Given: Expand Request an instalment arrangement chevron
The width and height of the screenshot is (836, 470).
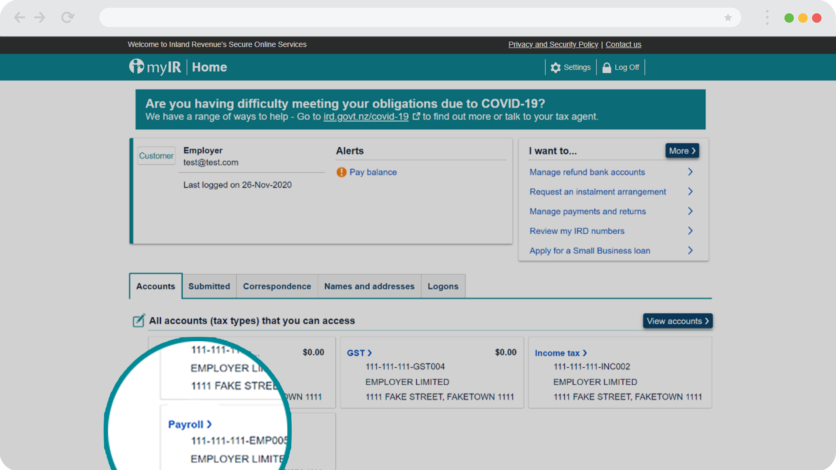Looking at the screenshot, I should point(690,191).
